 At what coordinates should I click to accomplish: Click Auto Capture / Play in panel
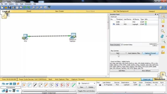[x=134, y=53]
